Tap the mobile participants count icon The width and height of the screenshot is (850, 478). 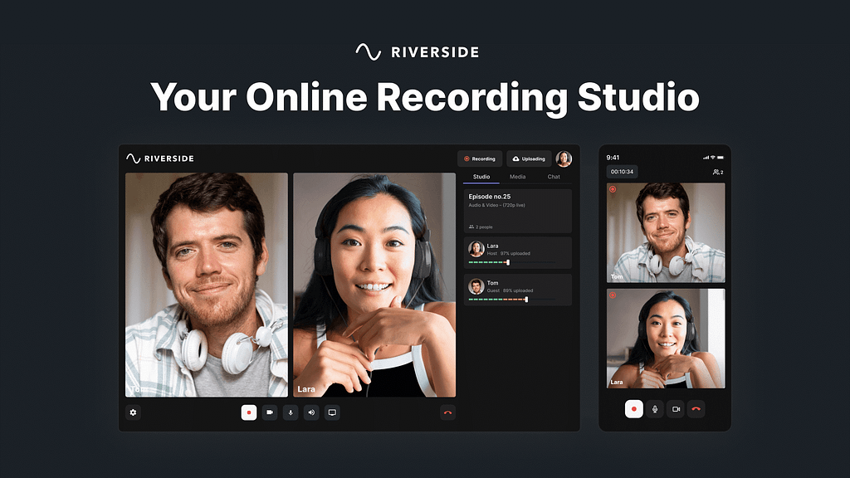(x=717, y=172)
